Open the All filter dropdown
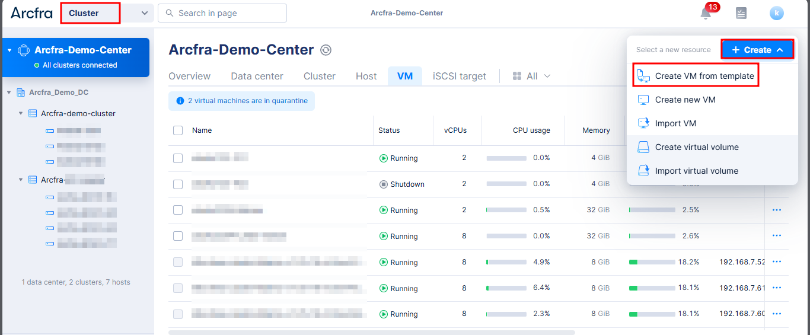Viewport: 810px width, 335px height. pyautogui.click(x=531, y=76)
